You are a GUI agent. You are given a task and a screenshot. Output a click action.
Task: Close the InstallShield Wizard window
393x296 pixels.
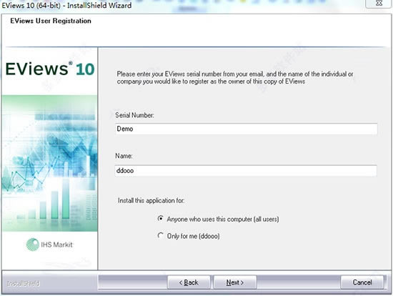pyautogui.click(x=379, y=4)
